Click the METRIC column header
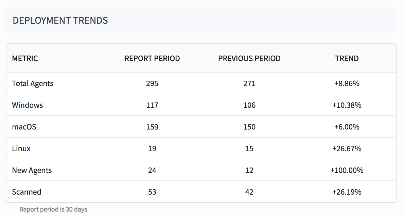 [25, 58]
